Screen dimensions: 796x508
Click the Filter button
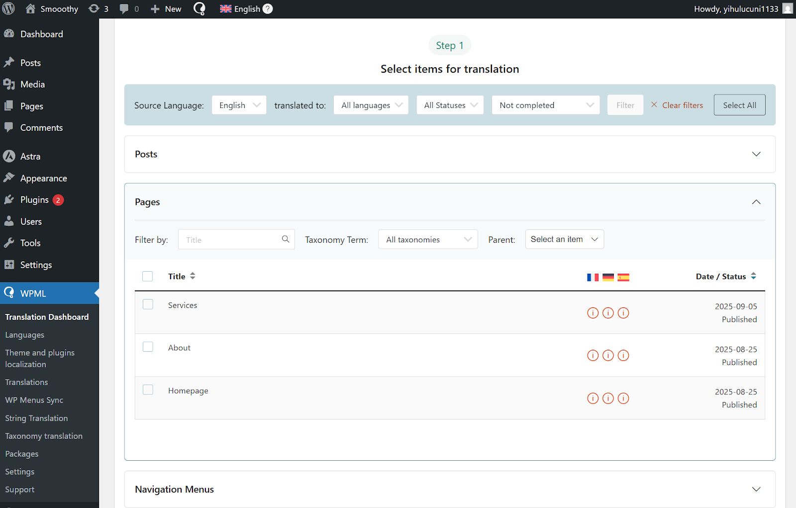tap(625, 105)
